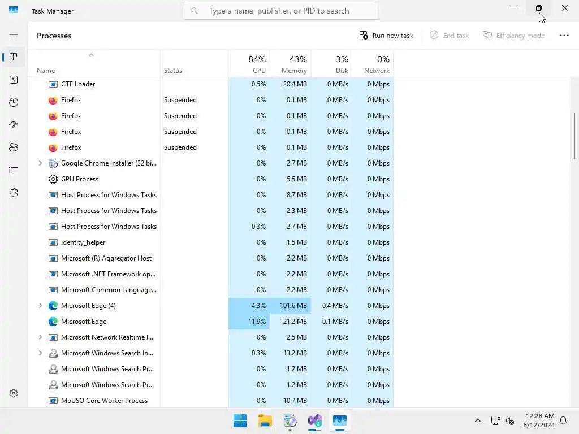Open the Details sidebar page

(x=14, y=170)
